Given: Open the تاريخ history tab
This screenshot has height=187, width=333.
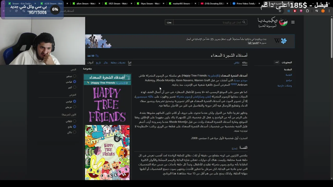Looking at the screenshot, I should coord(98,63).
